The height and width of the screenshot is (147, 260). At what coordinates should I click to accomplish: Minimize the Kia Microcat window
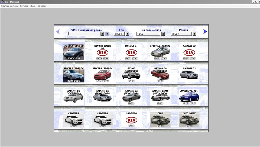[x=253, y=2]
